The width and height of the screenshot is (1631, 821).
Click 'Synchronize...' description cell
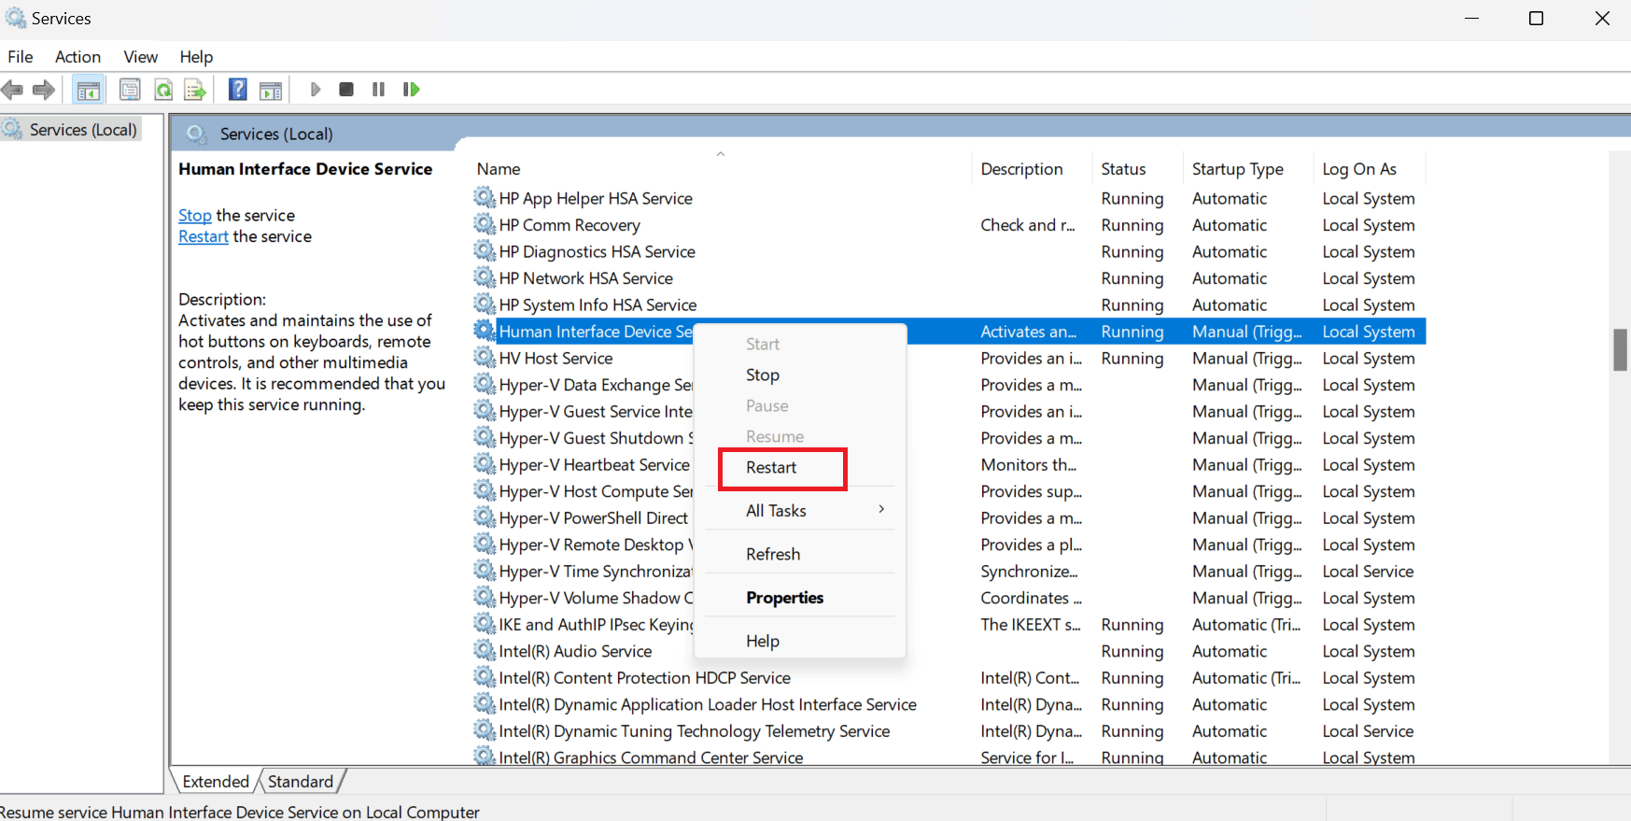pyautogui.click(x=1029, y=572)
